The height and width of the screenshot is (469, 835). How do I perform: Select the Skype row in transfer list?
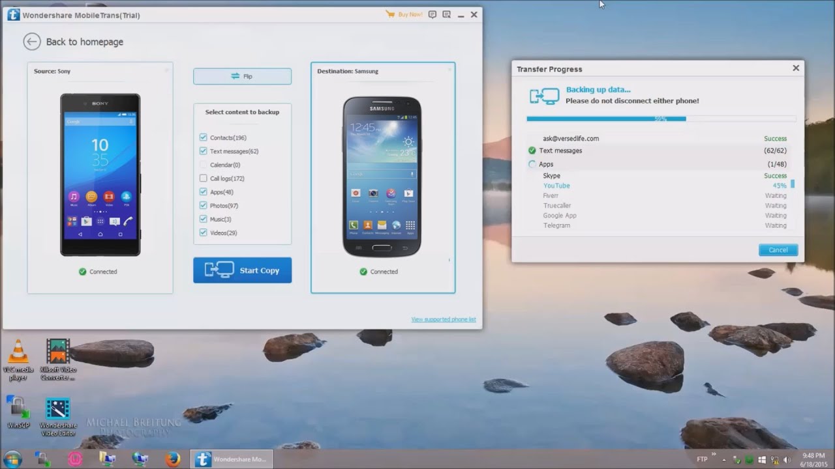pyautogui.click(x=658, y=176)
